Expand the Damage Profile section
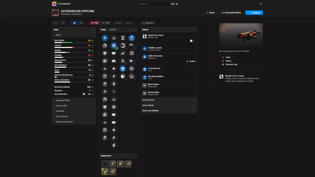 [x=74, y=100]
